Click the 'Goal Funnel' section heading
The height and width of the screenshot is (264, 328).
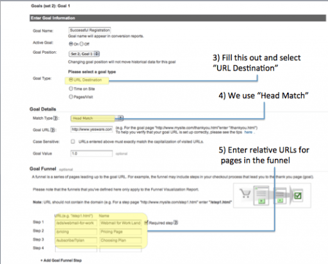click(x=43, y=169)
